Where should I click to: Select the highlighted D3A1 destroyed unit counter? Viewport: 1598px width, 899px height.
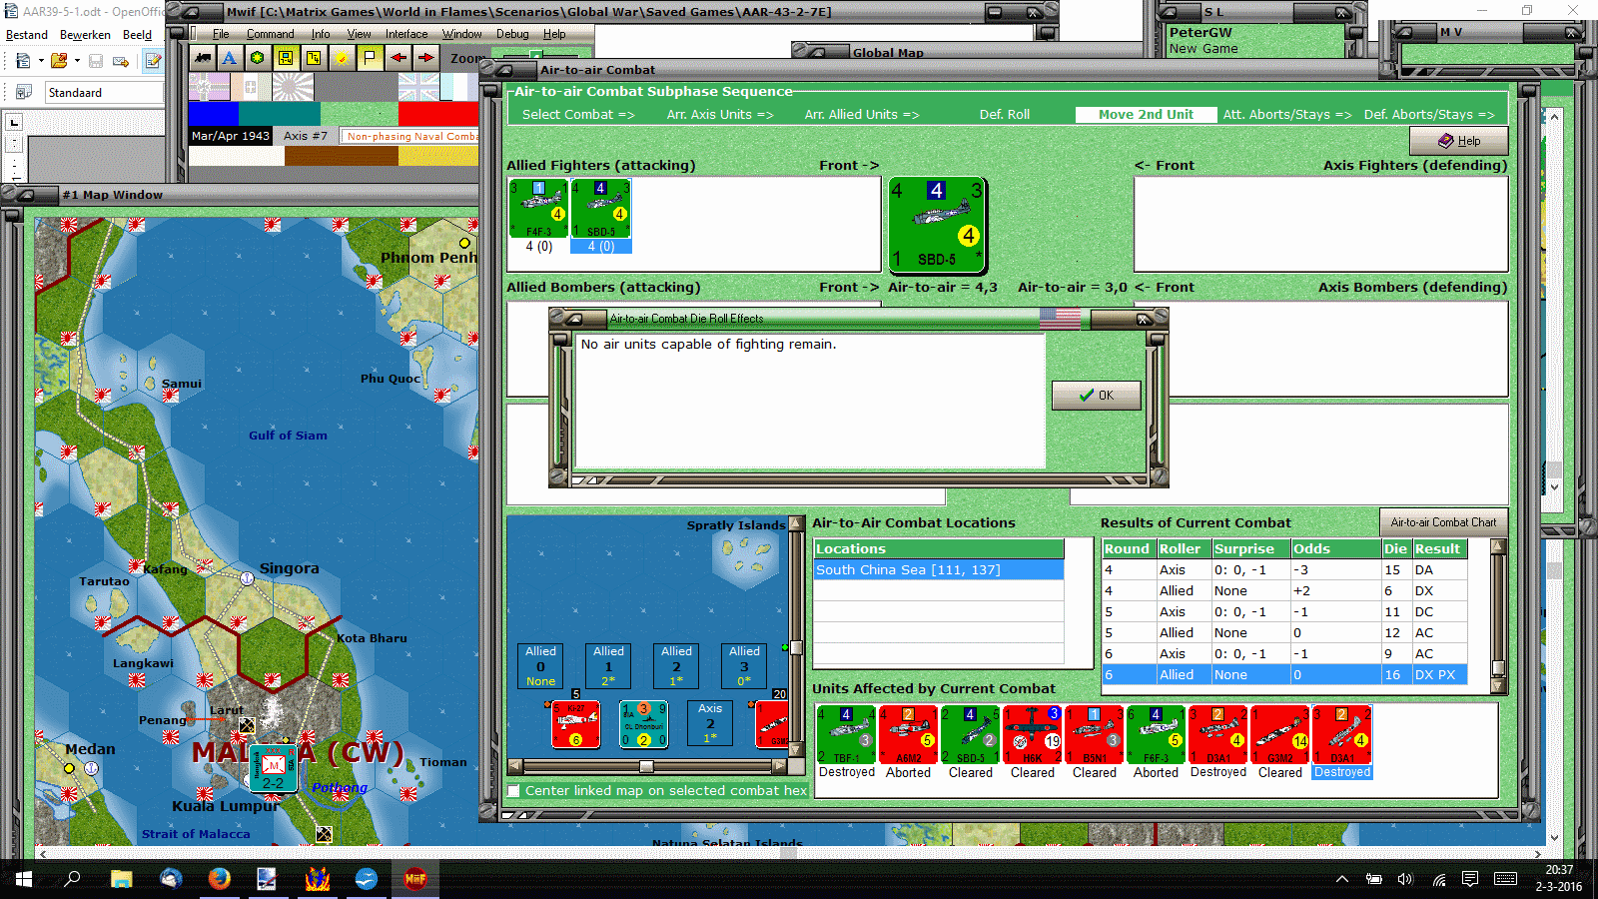click(x=1341, y=735)
